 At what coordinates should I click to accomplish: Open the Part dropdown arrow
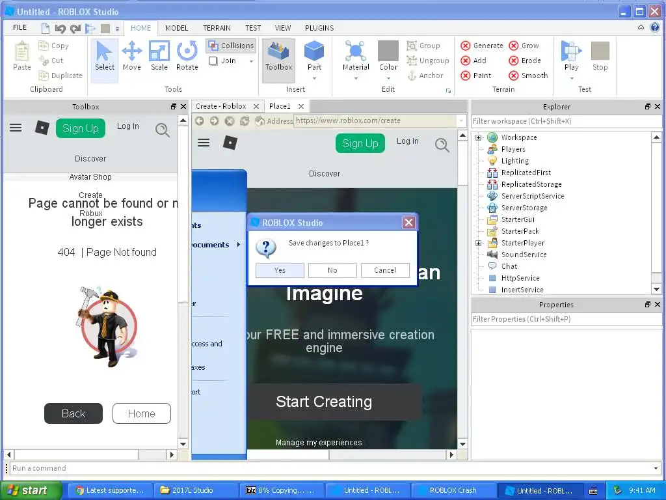[x=314, y=79]
